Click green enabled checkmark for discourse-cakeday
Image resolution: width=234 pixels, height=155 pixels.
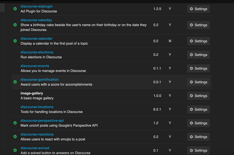point(15,25)
